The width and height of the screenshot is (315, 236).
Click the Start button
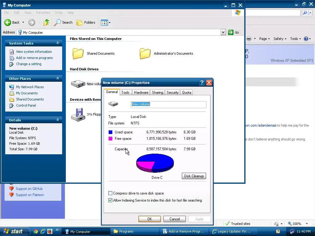(x=14, y=231)
